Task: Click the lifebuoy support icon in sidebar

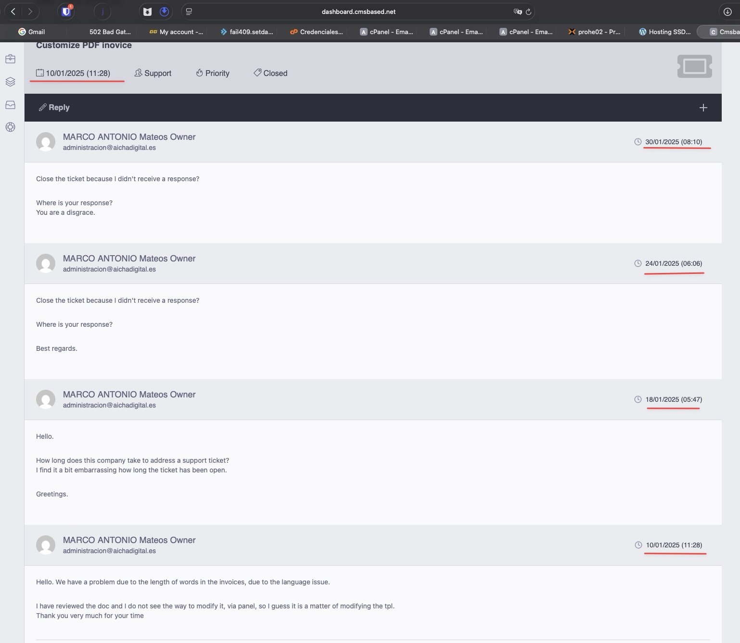Action: 10,127
